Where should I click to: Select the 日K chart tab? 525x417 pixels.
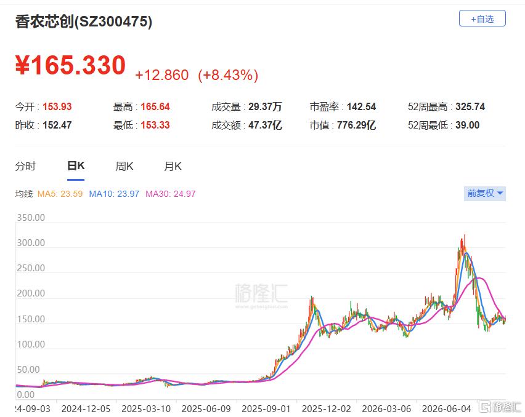coord(76,165)
